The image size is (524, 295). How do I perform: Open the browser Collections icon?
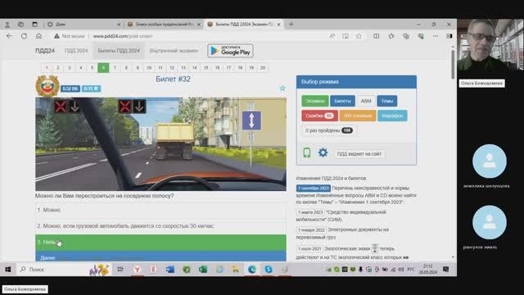[406, 36]
